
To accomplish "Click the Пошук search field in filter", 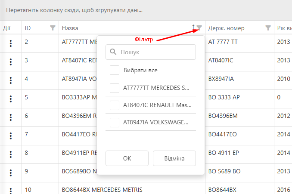I will [x=151, y=52].
